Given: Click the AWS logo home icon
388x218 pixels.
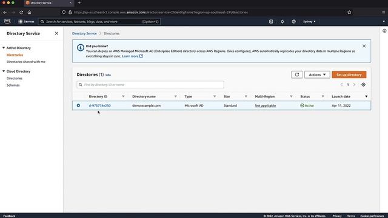Looking at the screenshot, I should click(x=7, y=22).
